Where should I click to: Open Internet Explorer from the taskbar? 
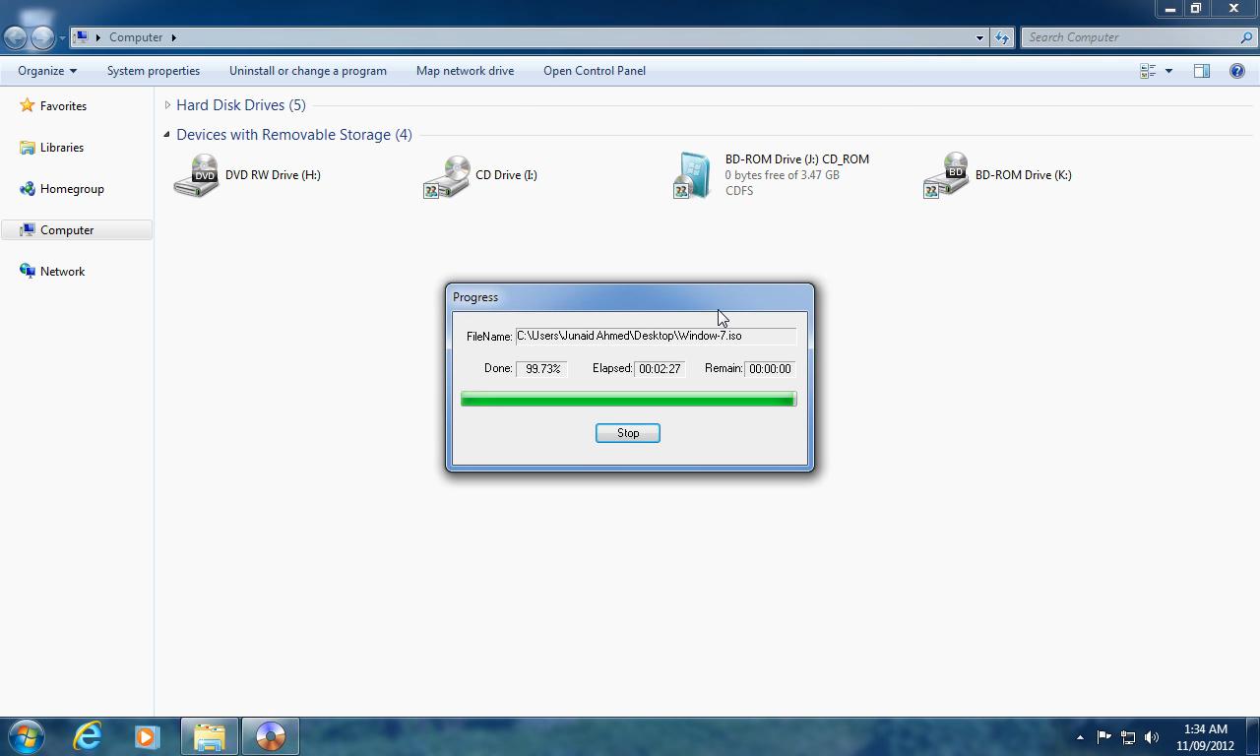[x=87, y=735]
